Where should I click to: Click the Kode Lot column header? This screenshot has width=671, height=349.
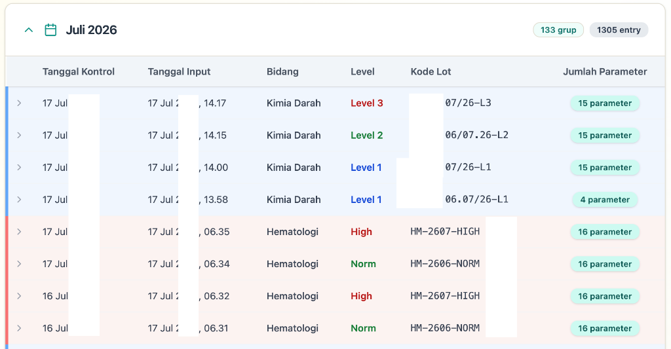431,71
